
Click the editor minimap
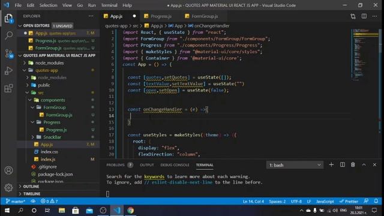coord(365,55)
